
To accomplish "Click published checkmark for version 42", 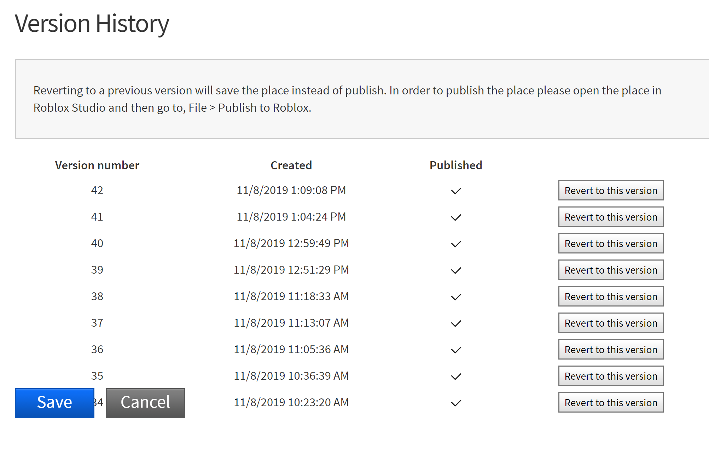I will (x=456, y=191).
